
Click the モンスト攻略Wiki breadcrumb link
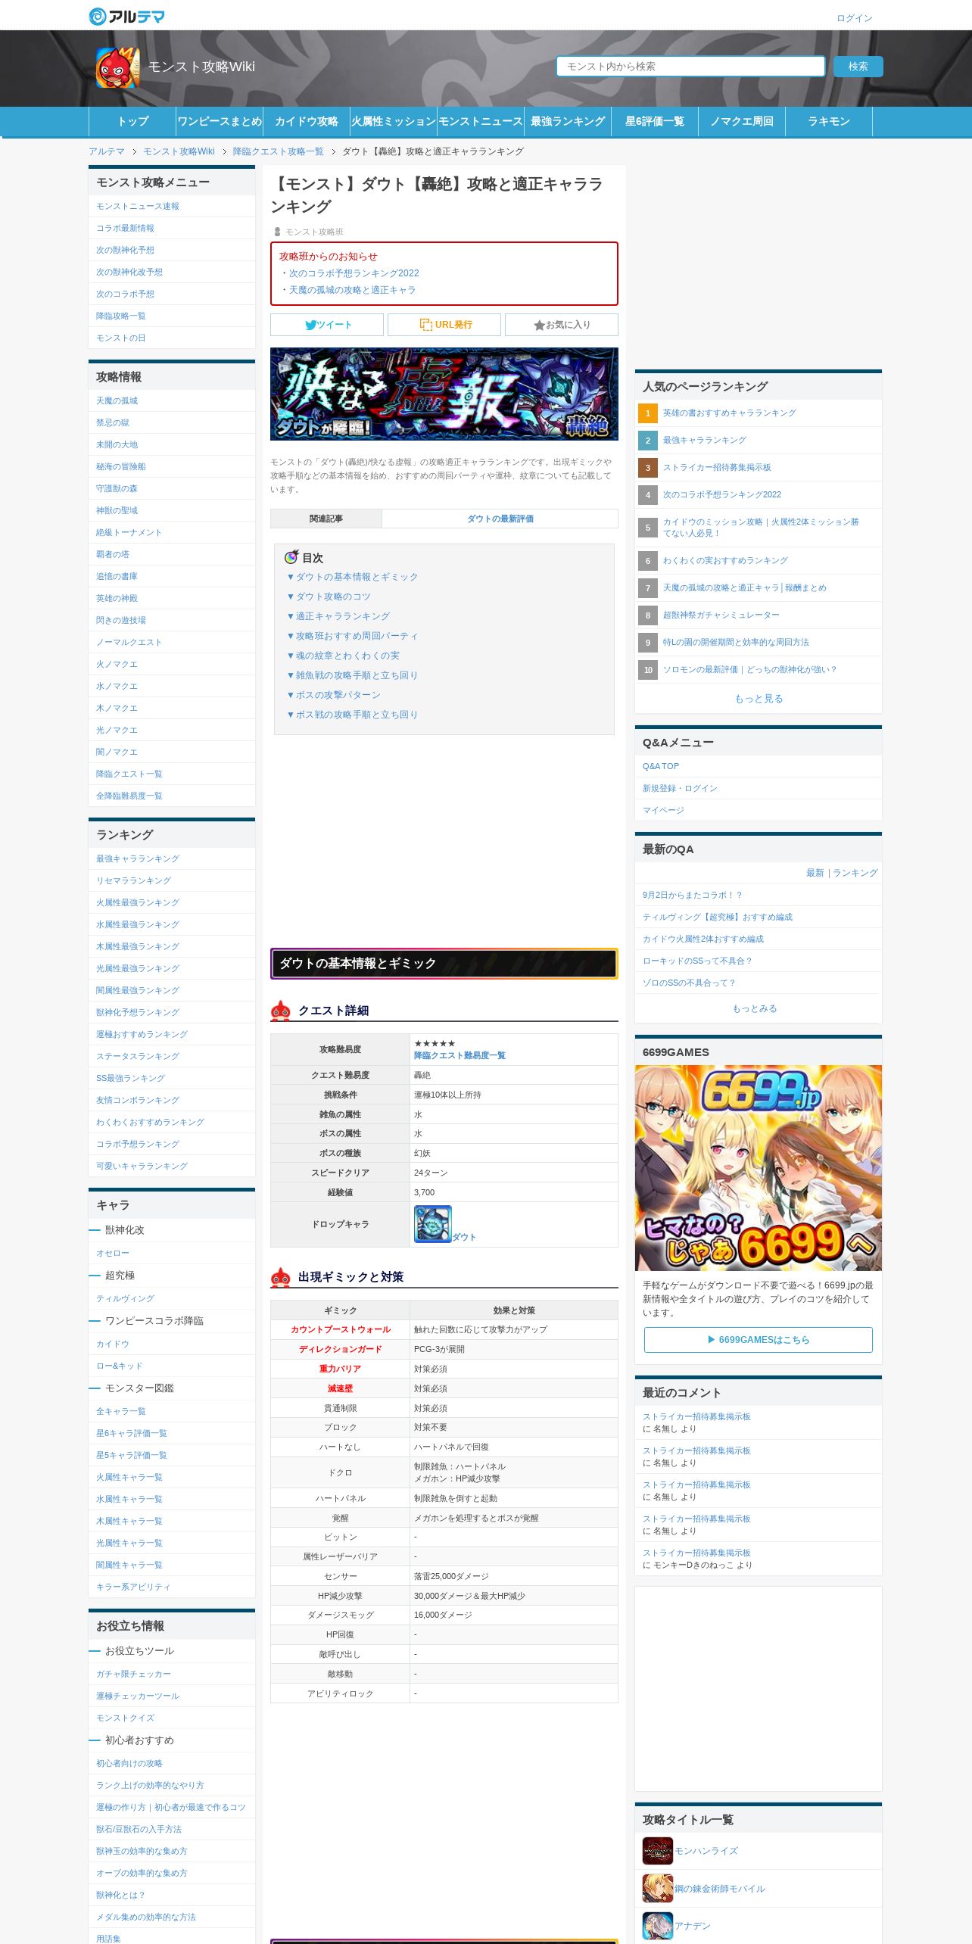point(179,151)
